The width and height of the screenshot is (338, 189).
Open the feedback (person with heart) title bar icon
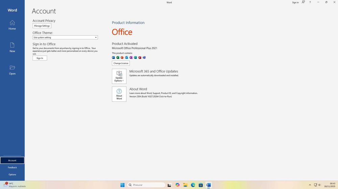[303, 2]
